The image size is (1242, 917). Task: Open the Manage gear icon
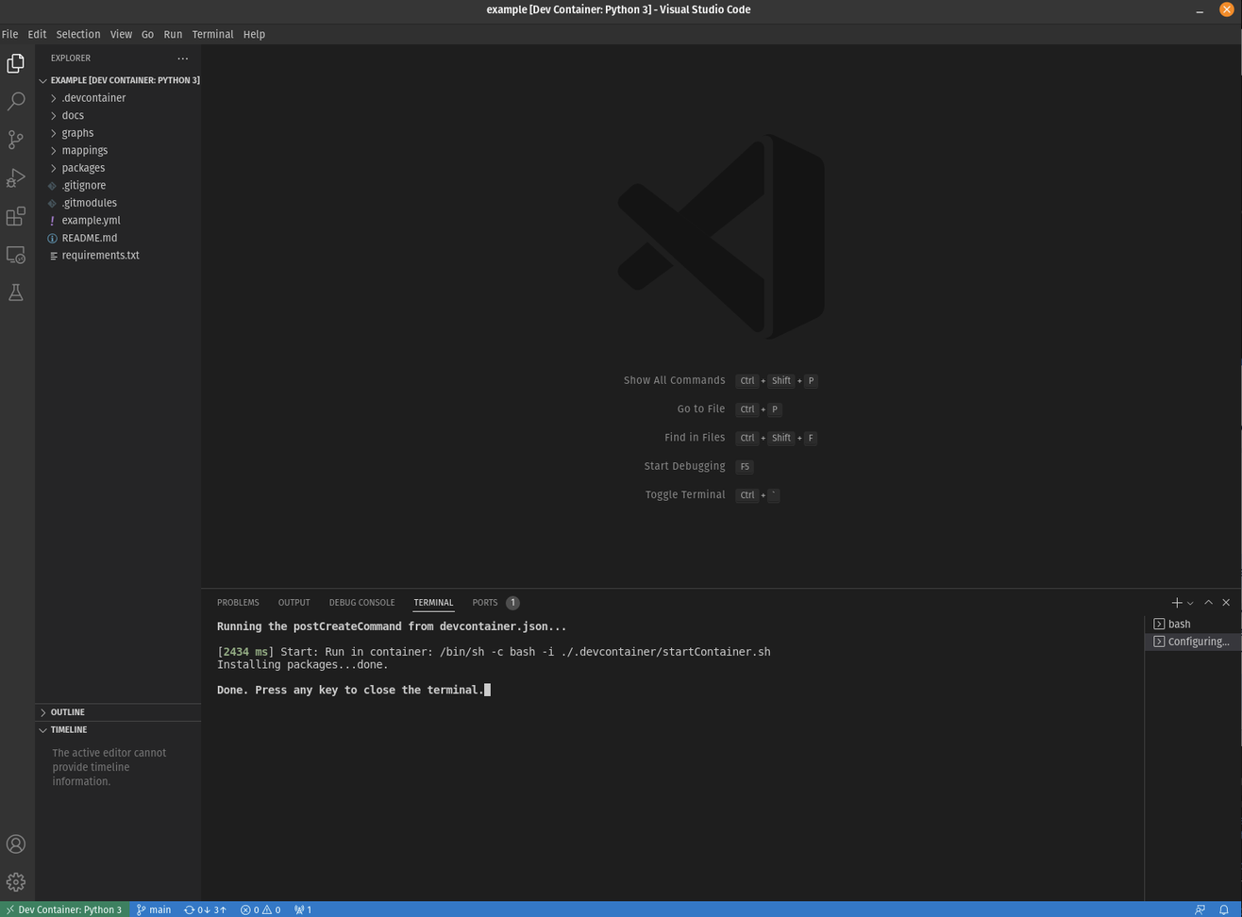(x=15, y=881)
